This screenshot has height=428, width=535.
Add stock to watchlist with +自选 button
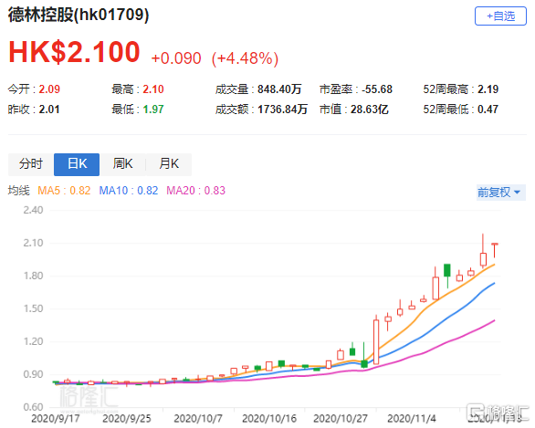(x=500, y=16)
